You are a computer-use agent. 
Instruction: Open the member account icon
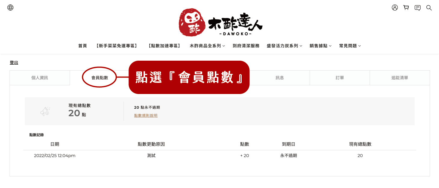coord(395,8)
